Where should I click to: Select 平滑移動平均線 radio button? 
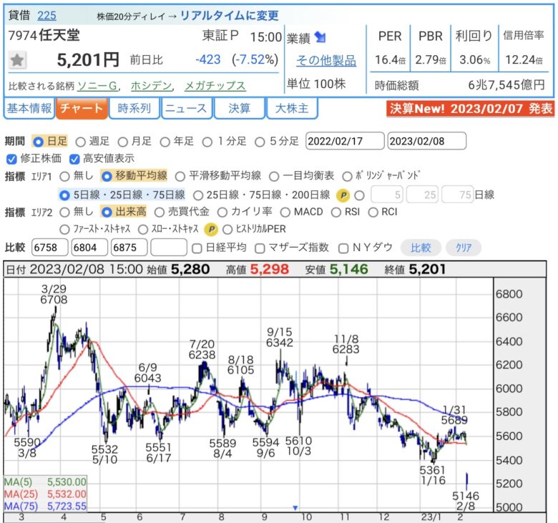[x=180, y=176]
